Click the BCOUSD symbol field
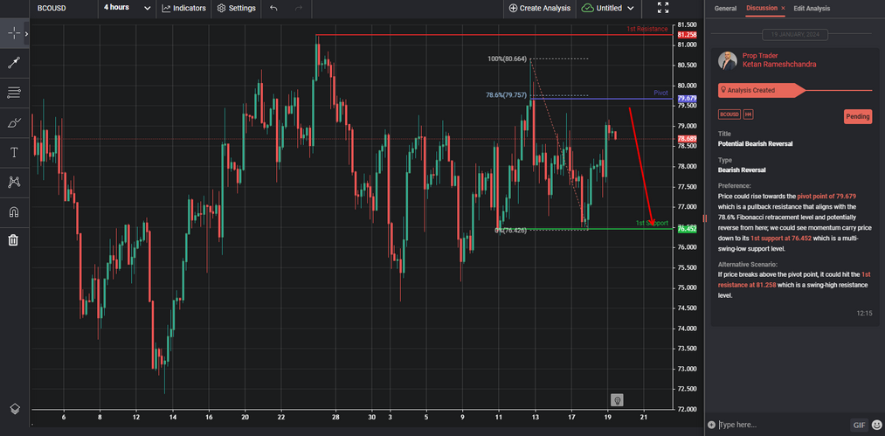The height and width of the screenshot is (436, 885). [x=62, y=9]
